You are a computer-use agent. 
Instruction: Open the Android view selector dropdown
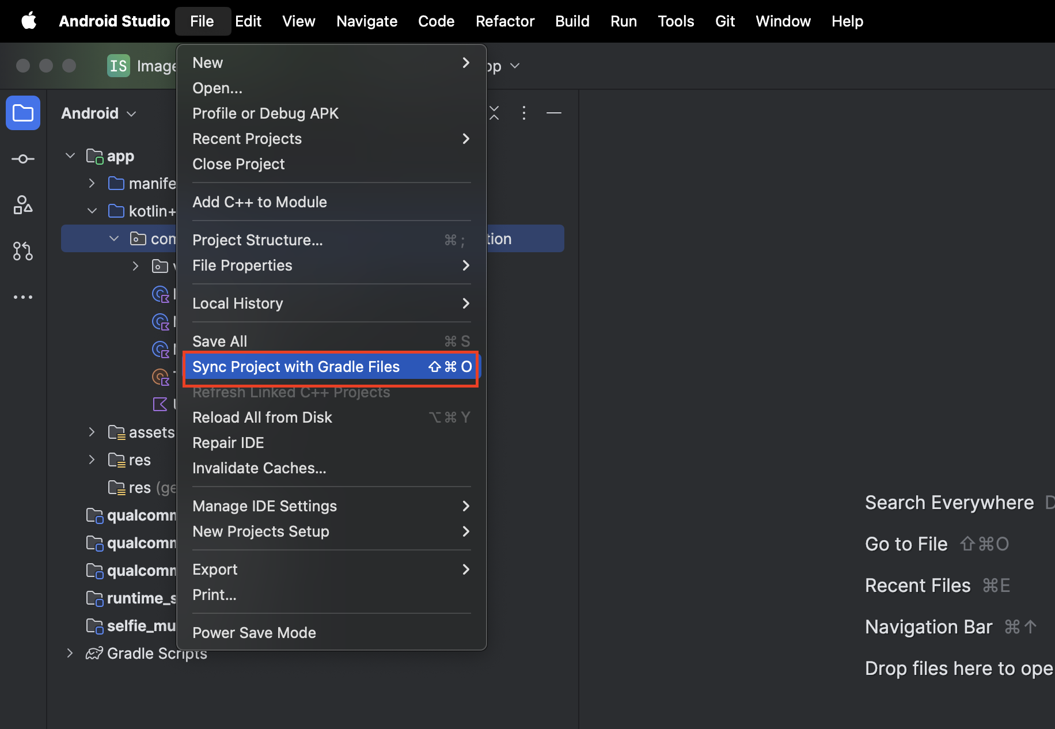pos(98,113)
